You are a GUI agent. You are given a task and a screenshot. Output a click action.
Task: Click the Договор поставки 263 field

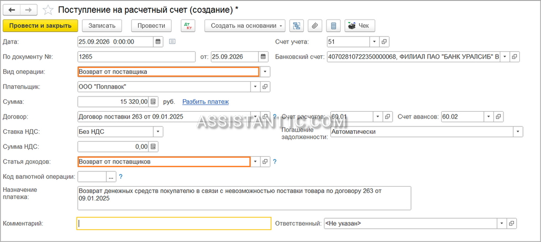(165, 117)
